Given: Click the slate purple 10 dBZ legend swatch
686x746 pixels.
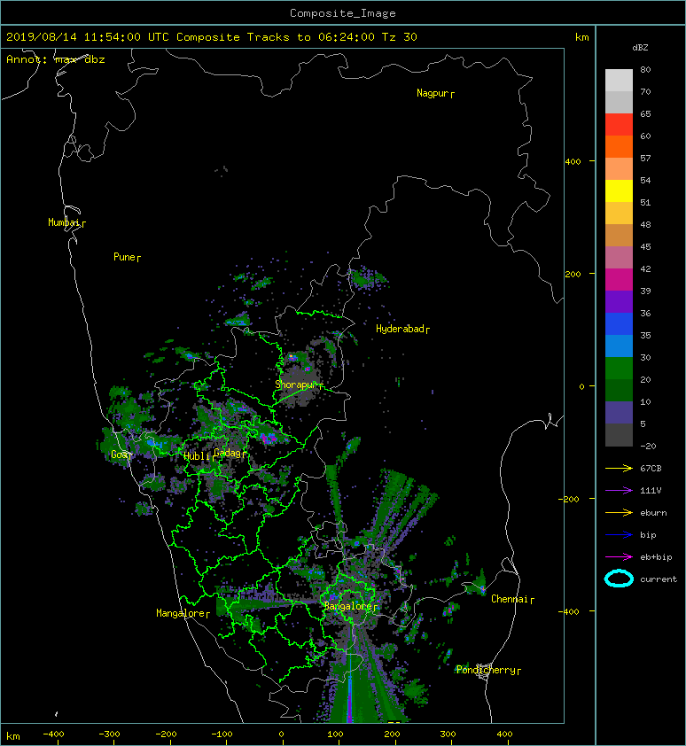Looking at the screenshot, I should pos(619,412).
